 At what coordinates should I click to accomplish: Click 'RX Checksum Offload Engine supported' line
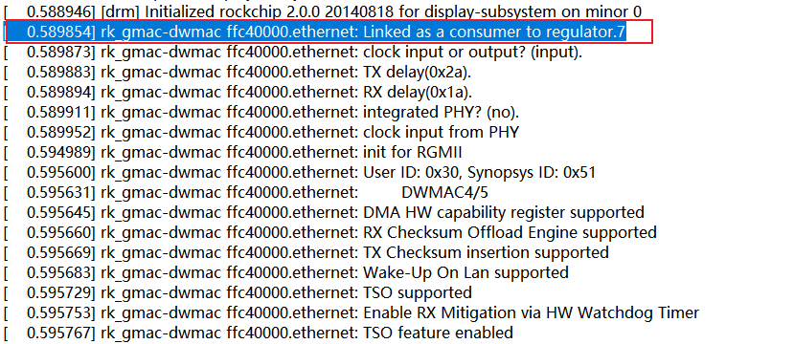pos(330,232)
